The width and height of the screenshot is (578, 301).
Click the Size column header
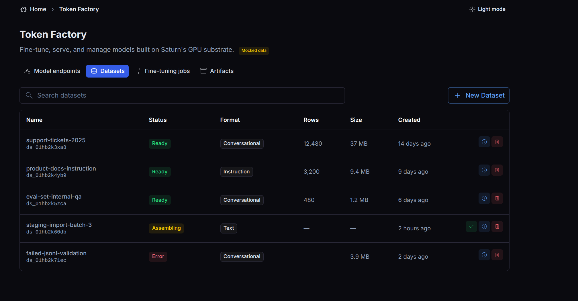pyautogui.click(x=356, y=120)
